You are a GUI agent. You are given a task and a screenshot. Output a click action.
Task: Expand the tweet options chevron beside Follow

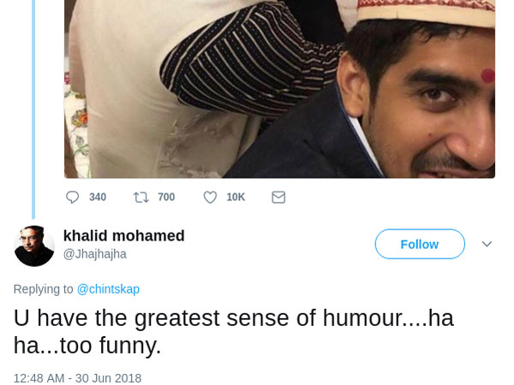[x=487, y=244]
